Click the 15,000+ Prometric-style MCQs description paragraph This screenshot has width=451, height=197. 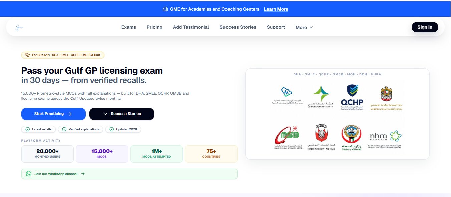pyautogui.click(x=105, y=96)
